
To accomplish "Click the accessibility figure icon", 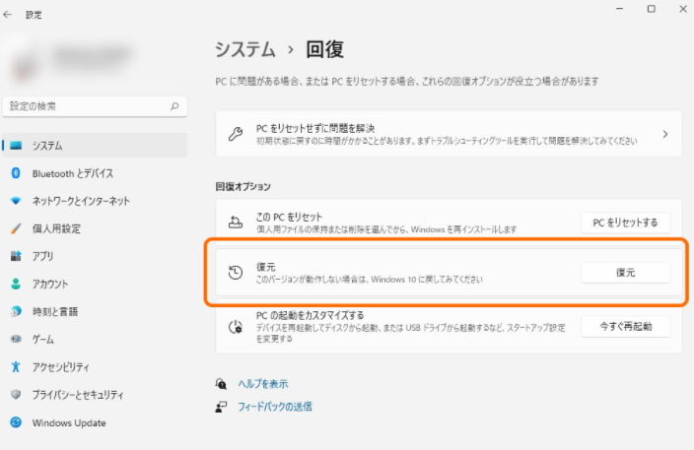I will click(x=16, y=366).
